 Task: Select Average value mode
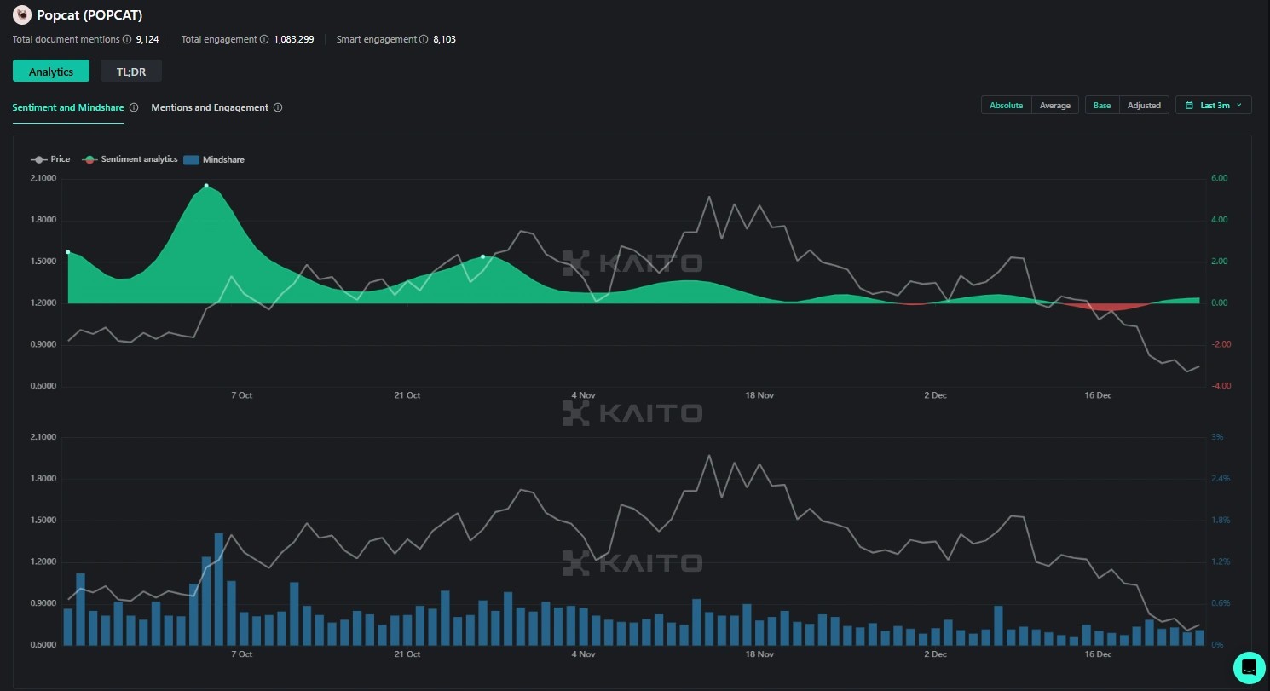tap(1055, 106)
